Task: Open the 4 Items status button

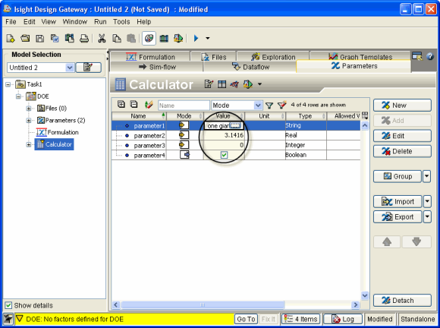Action: click(x=301, y=319)
